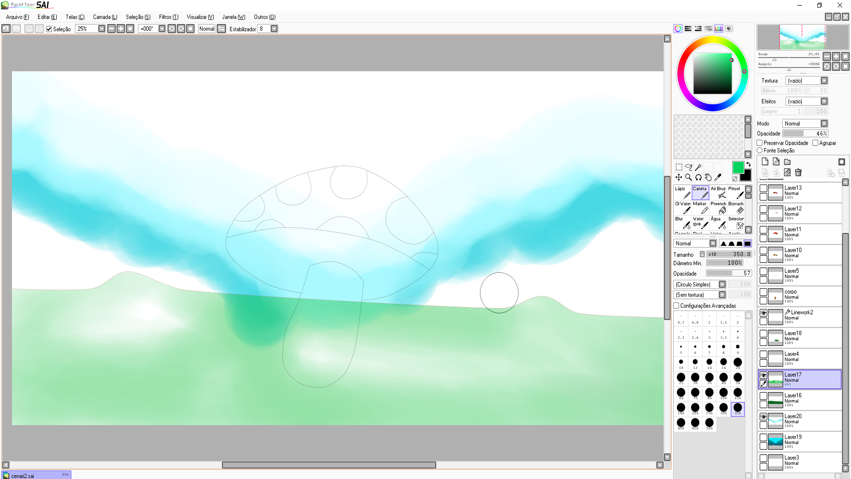Enable Agrupar checkbox
The image size is (851, 479).
tap(815, 143)
